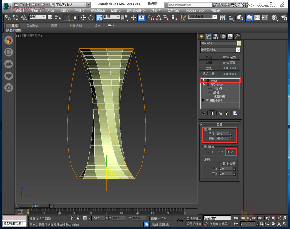Viewport: 290px width, 229px height.
Task: Select the Select and Move tool
Action: coord(83,17)
